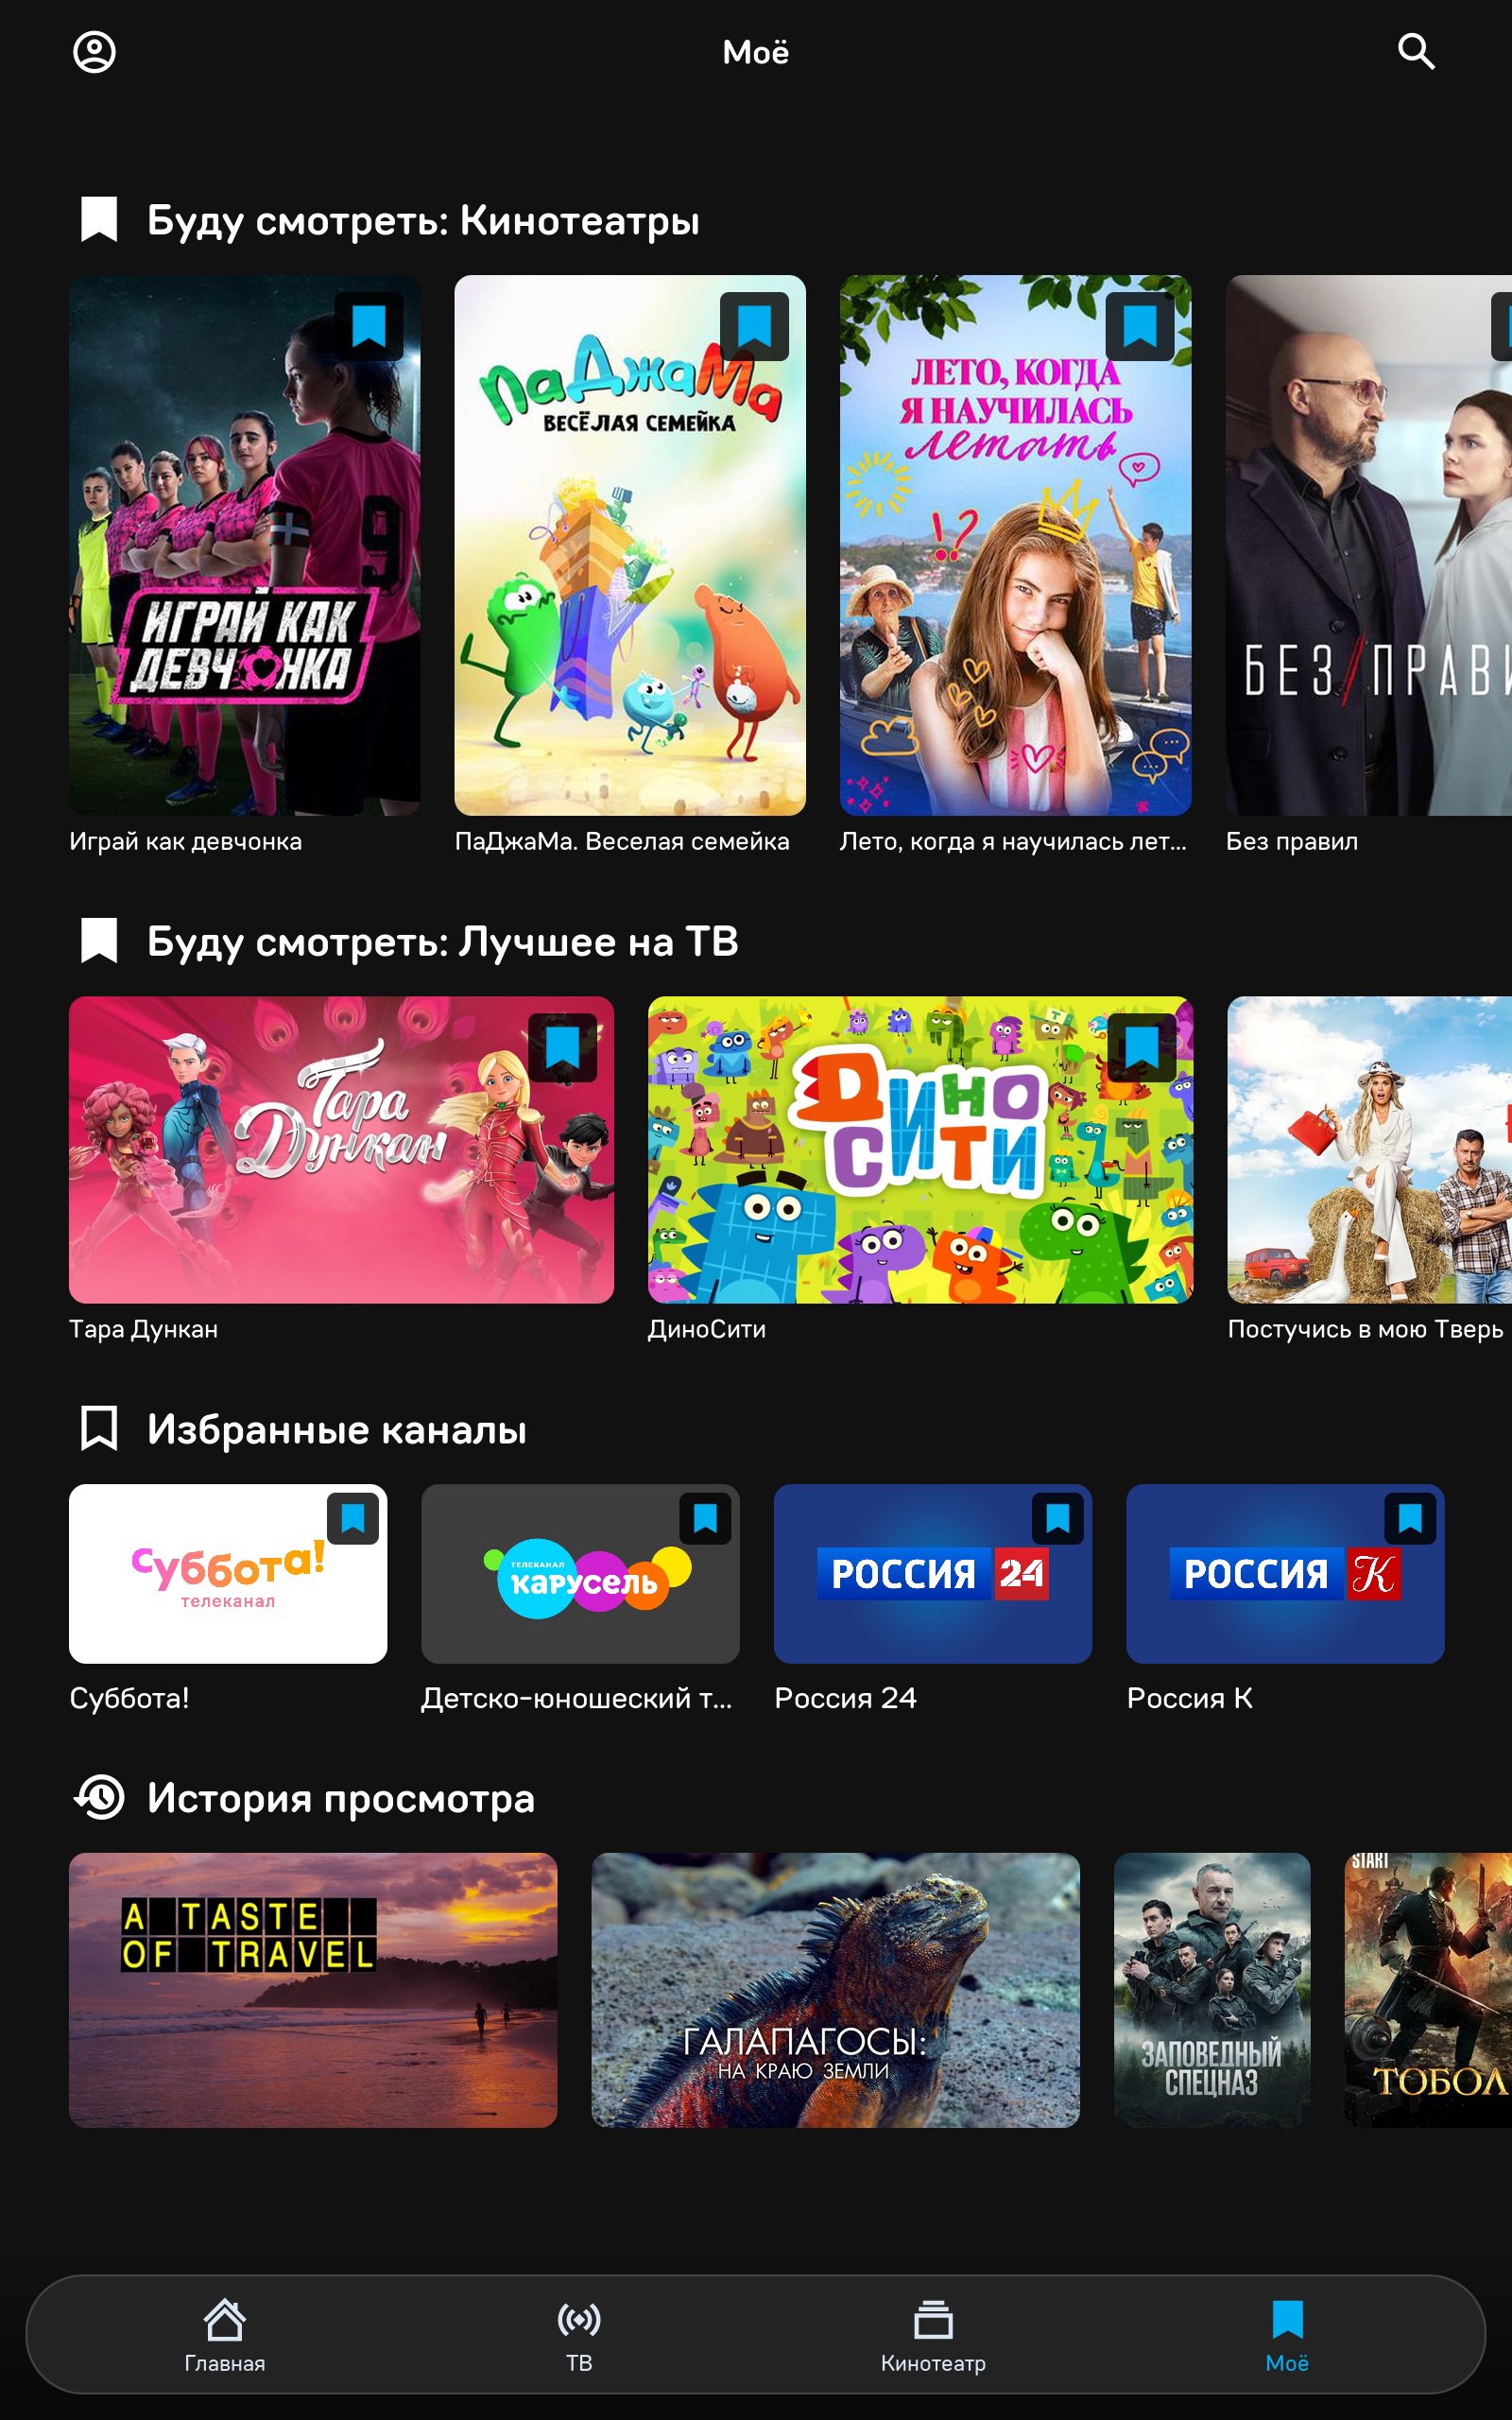Click bookmark icon beside Буду смотреть: Кинотеатры
1512x2420 pixels.
tap(99, 219)
